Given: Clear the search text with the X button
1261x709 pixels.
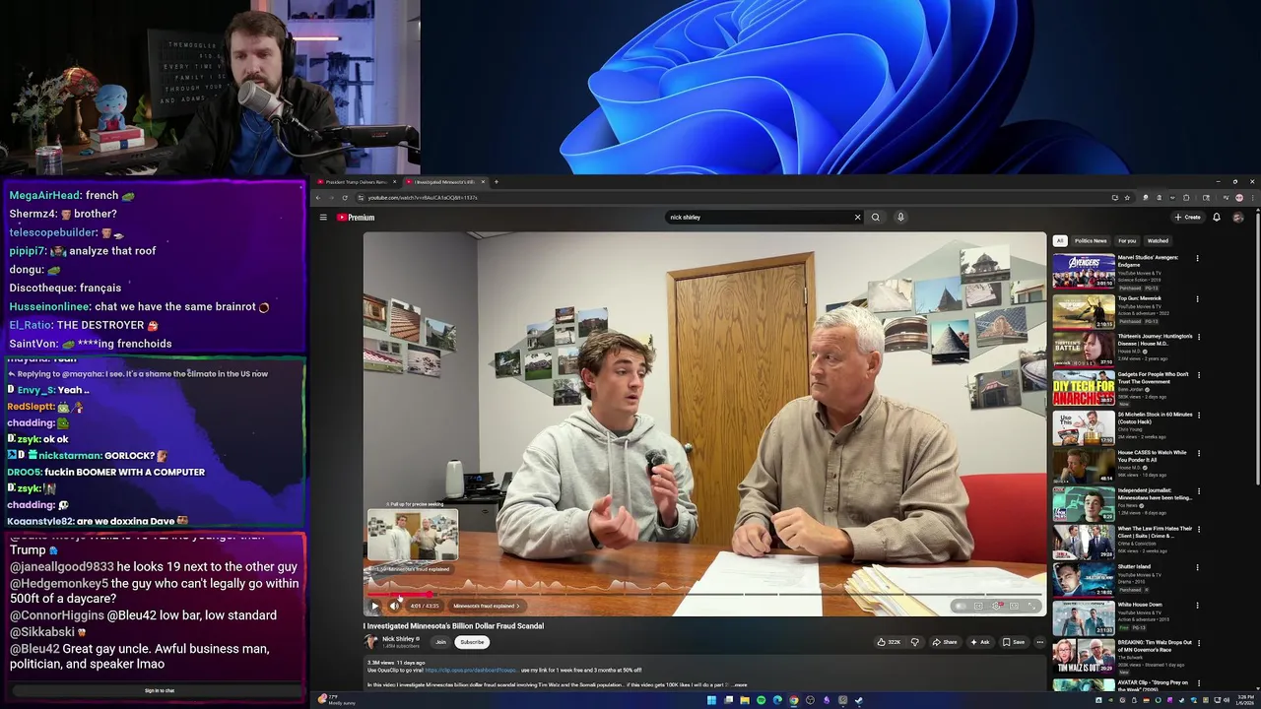Looking at the screenshot, I should click(x=857, y=217).
